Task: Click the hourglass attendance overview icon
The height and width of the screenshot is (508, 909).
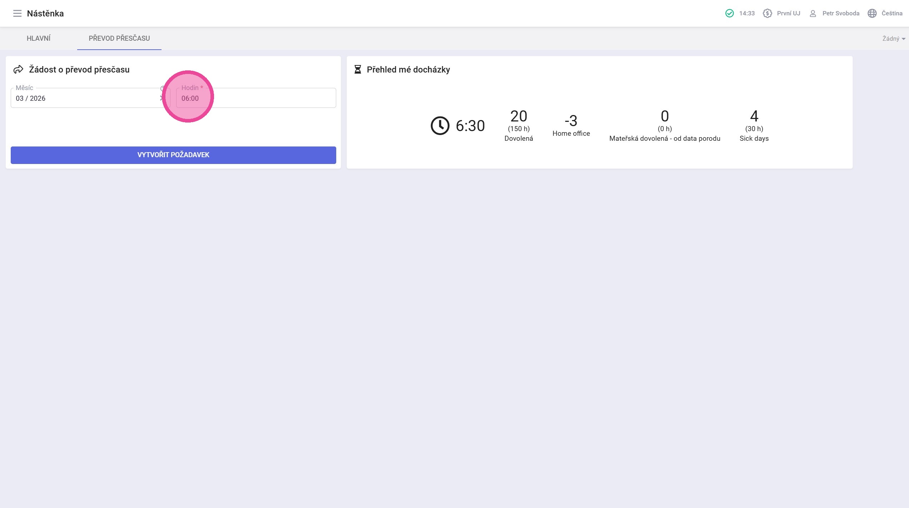Action: pyautogui.click(x=357, y=70)
